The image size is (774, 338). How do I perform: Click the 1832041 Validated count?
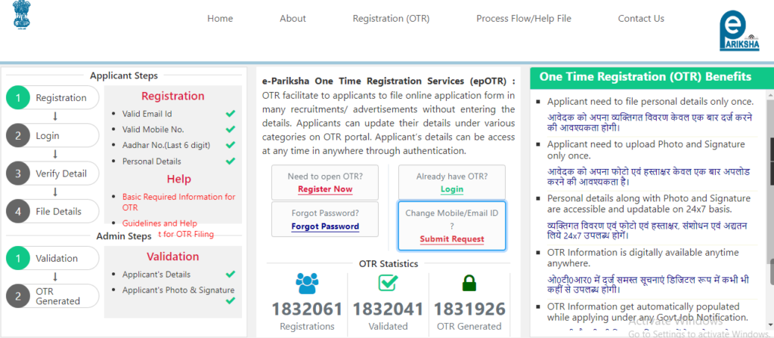click(388, 309)
